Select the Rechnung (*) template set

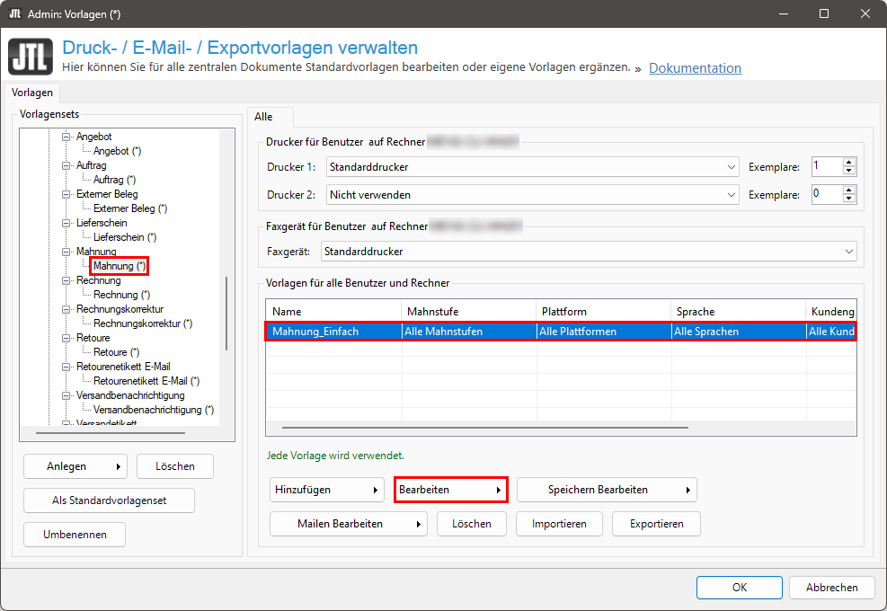tap(121, 295)
